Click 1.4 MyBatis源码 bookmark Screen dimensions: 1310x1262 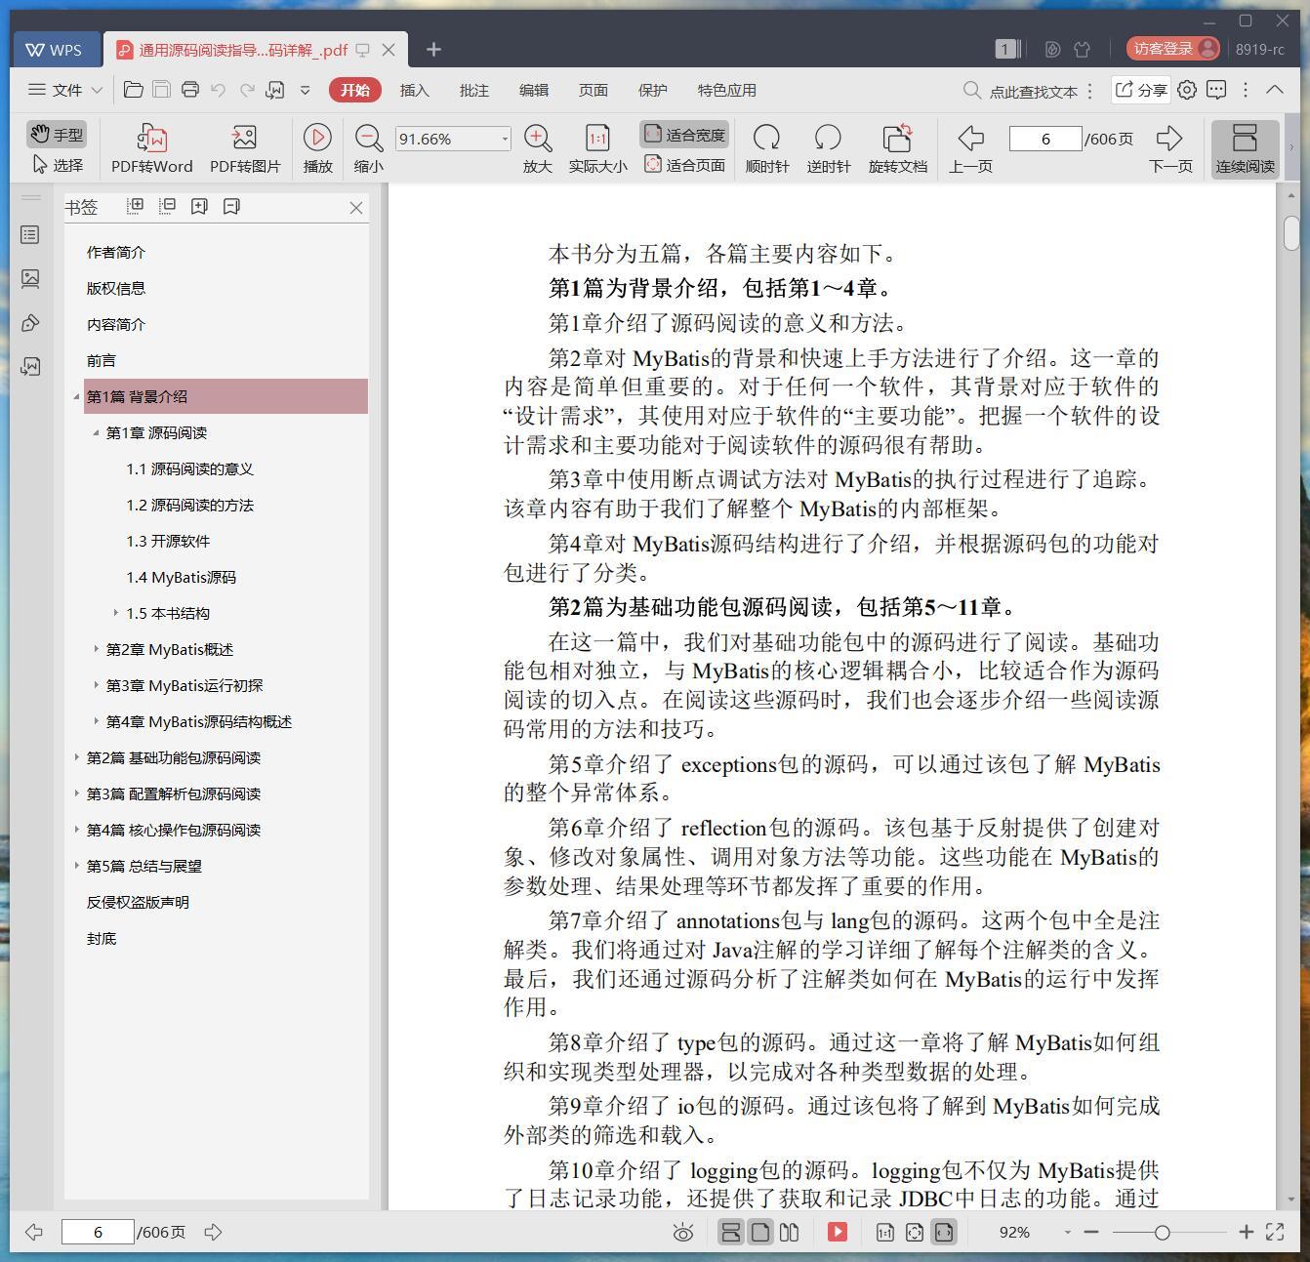click(181, 577)
